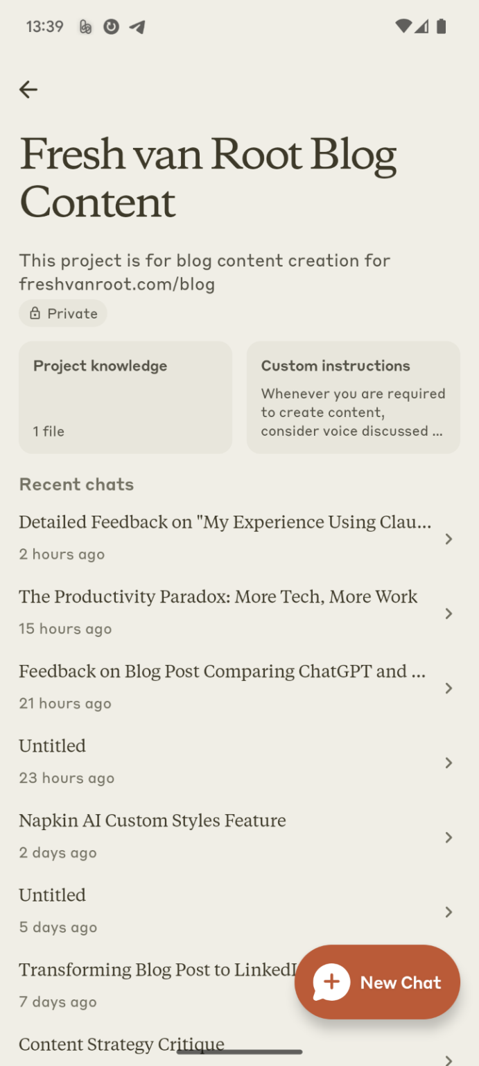The height and width of the screenshot is (1066, 479).
Task: Tap the Threads notification icon
Action: pyautogui.click(x=86, y=27)
